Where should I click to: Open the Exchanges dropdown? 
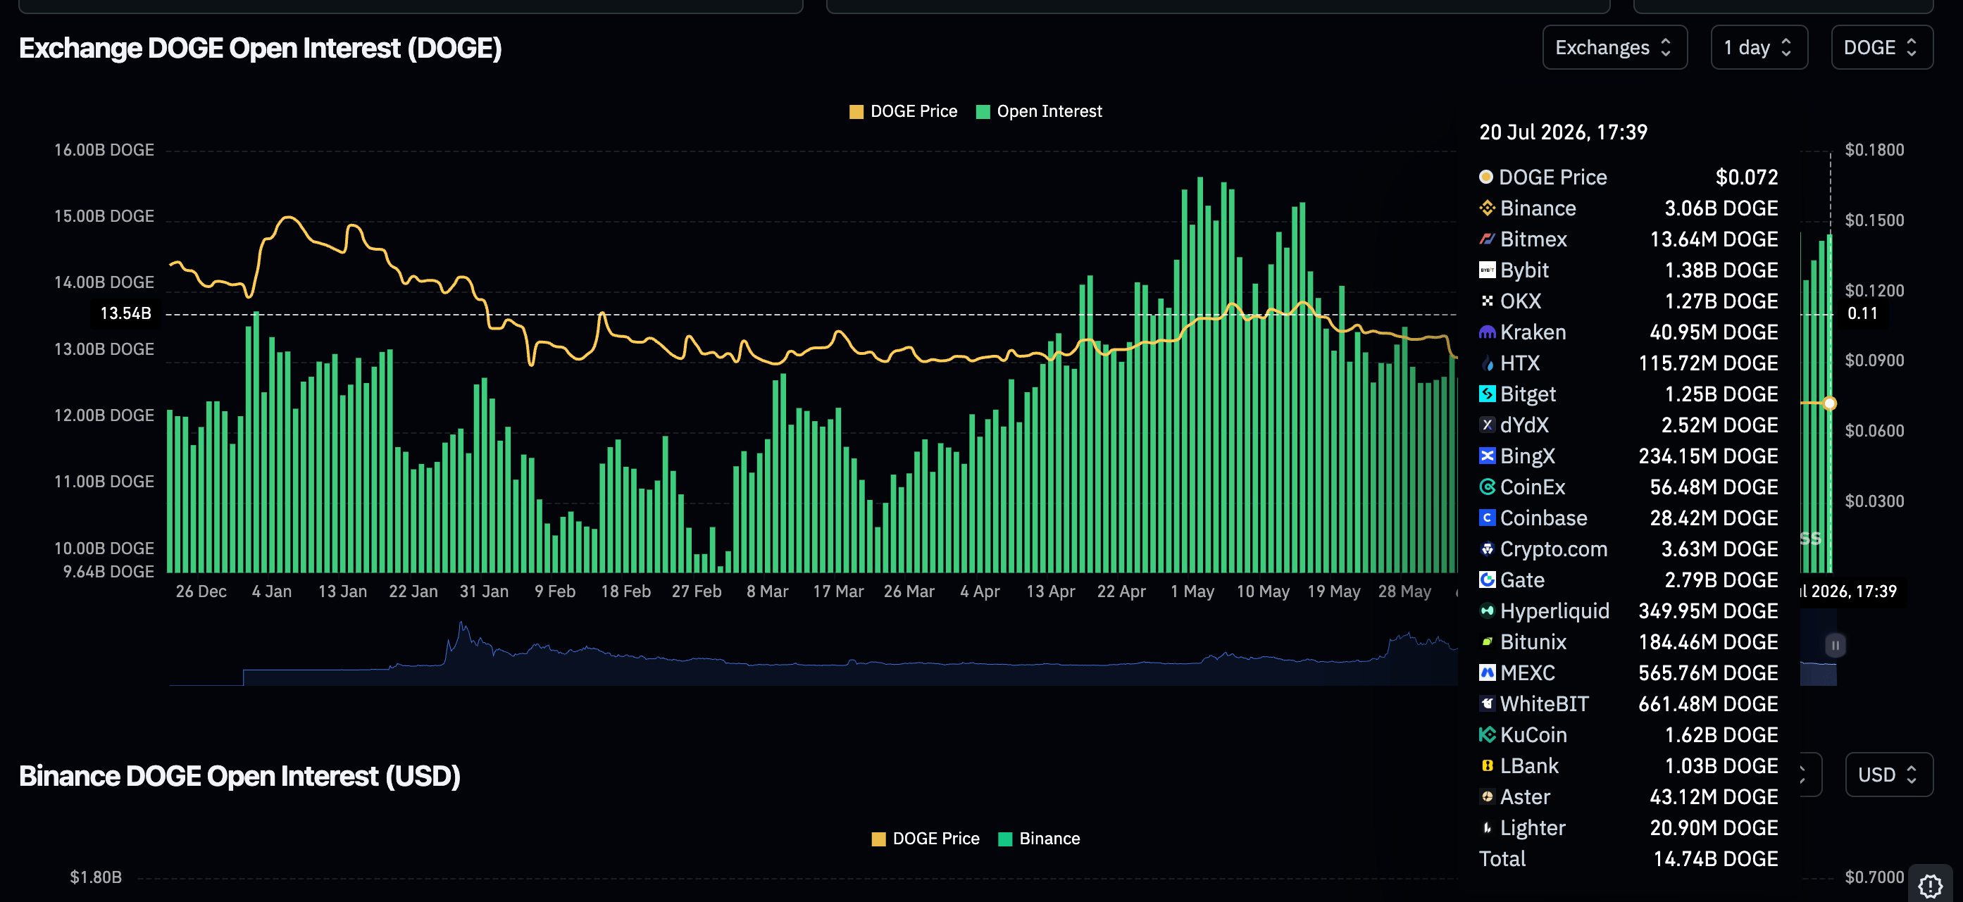[1614, 47]
